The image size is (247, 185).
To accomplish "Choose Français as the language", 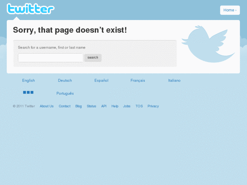I will click(138, 80).
